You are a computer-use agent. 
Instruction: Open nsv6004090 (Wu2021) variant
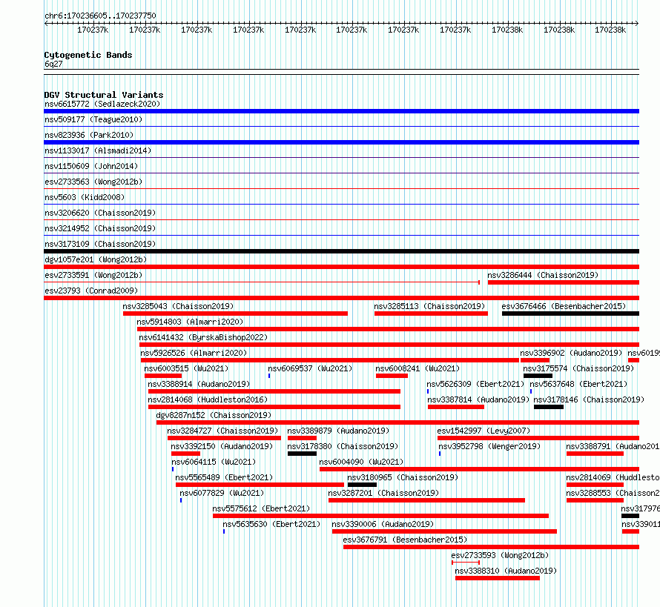(x=361, y=462)
